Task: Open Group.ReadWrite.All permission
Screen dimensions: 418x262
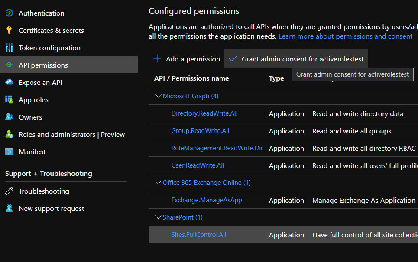Action: tap(200, 131)
